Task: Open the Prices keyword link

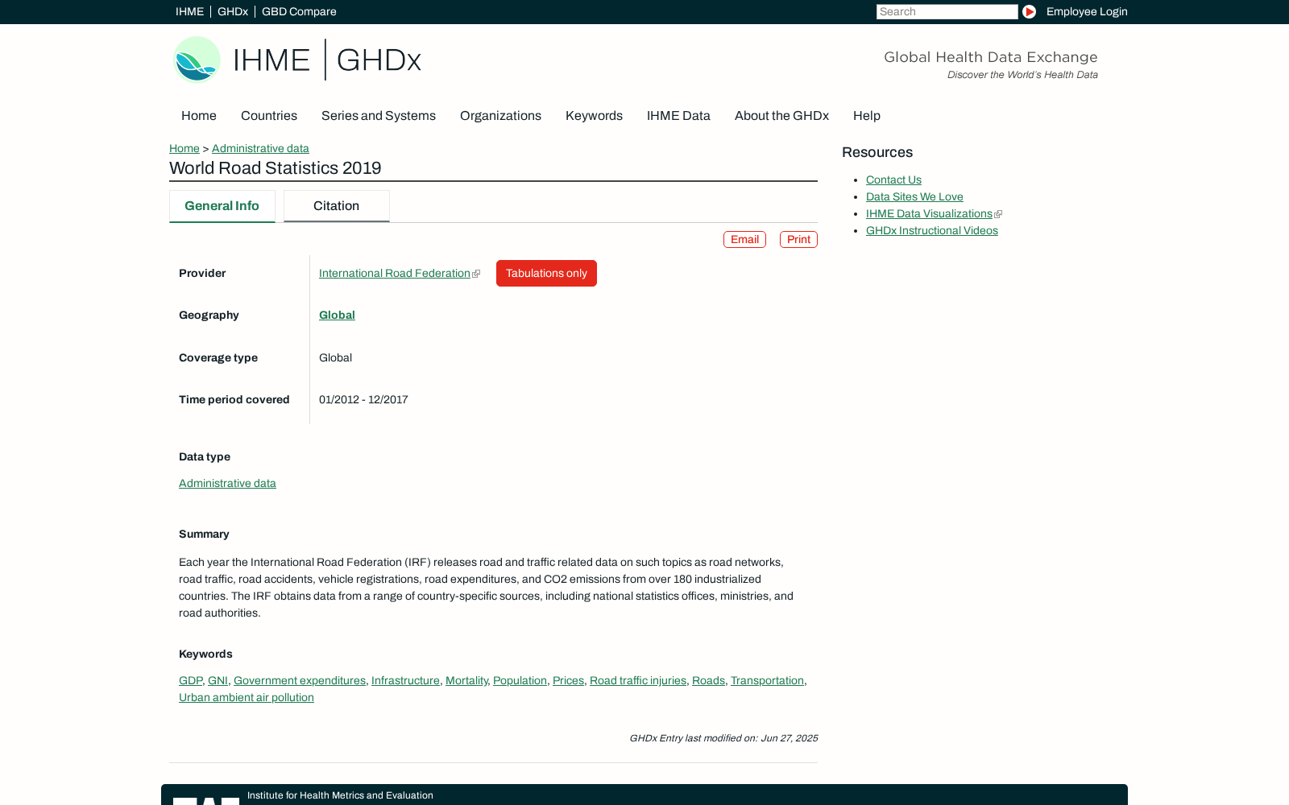Action: tap(568, 680)
